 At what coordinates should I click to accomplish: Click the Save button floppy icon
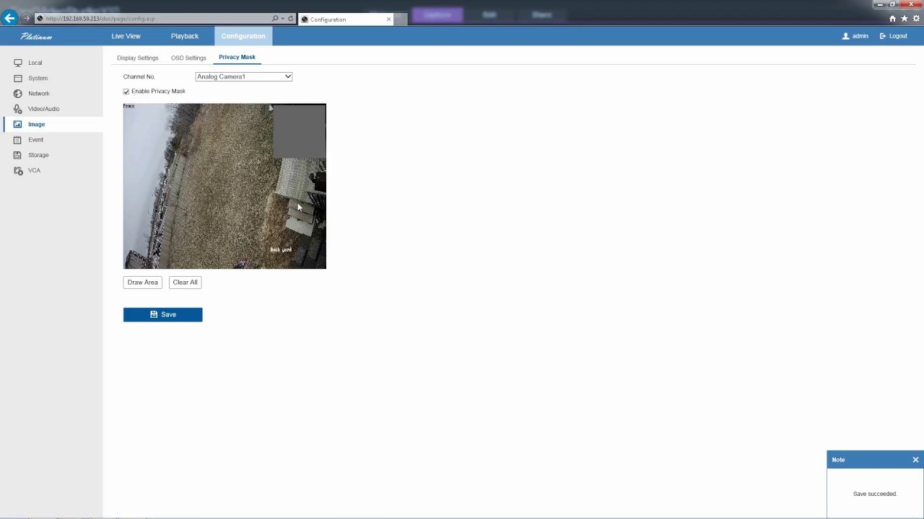[x=154, y=314]
